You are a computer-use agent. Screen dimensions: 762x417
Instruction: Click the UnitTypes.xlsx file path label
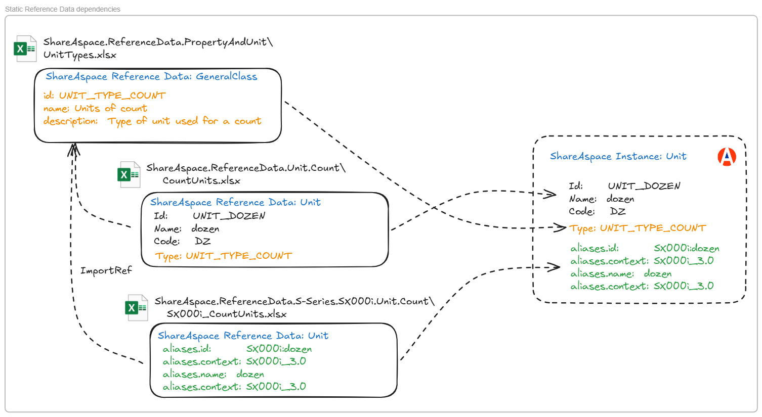157,48
